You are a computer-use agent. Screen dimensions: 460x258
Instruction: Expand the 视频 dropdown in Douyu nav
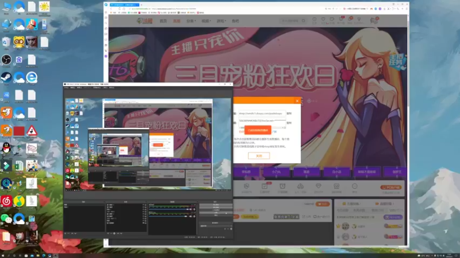pyautogui.click(x=206, y=21)
